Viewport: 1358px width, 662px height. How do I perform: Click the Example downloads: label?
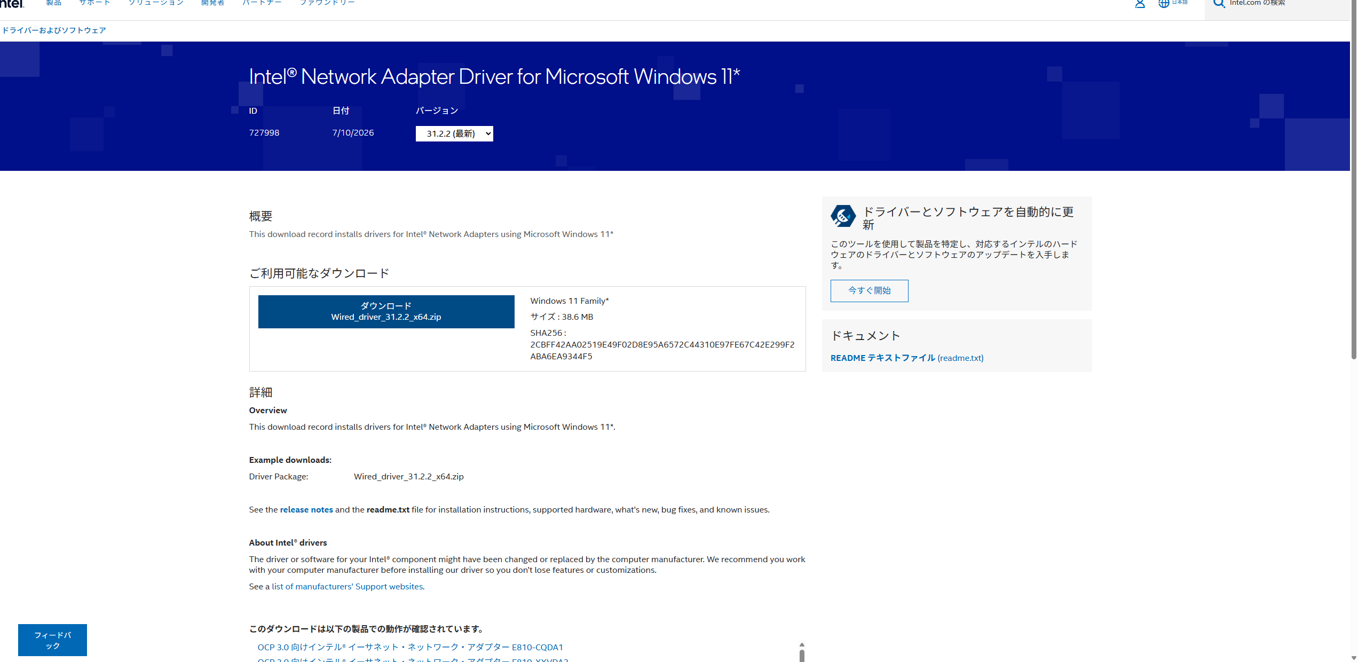click(290, 460)
